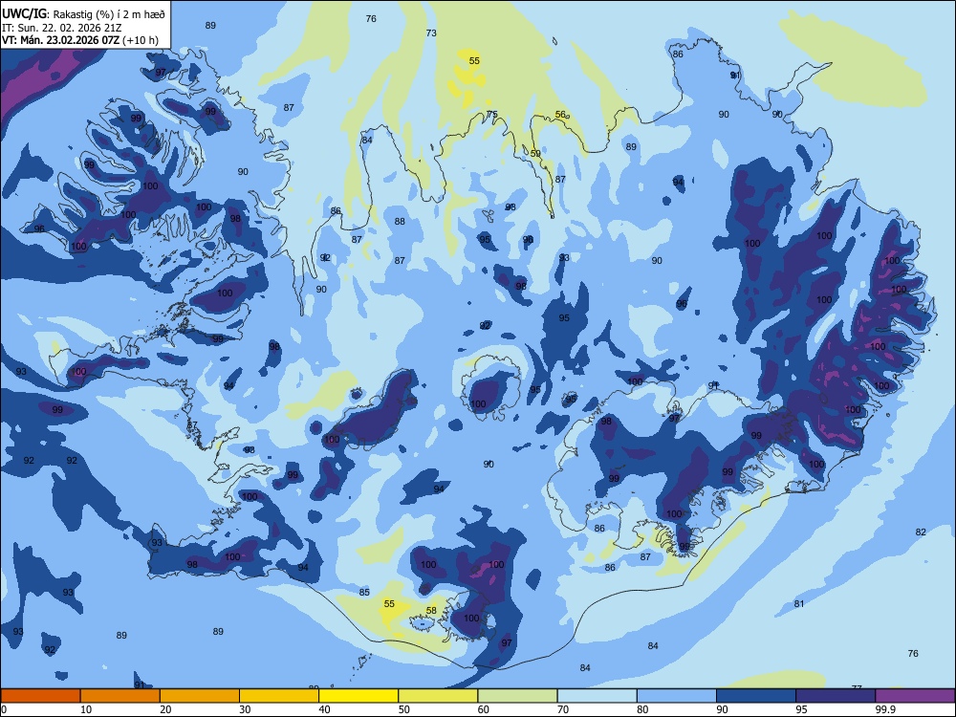This screenshot has height=717, width=956.
Task: Click the 'IT: Sun. 22. 02. 2026 21Z' line
Action: point(61,28)
